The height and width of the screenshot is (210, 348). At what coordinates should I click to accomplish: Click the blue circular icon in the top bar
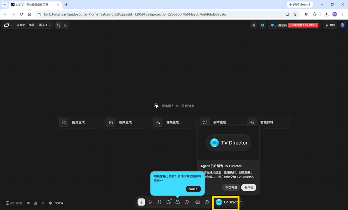pos(263,25)
